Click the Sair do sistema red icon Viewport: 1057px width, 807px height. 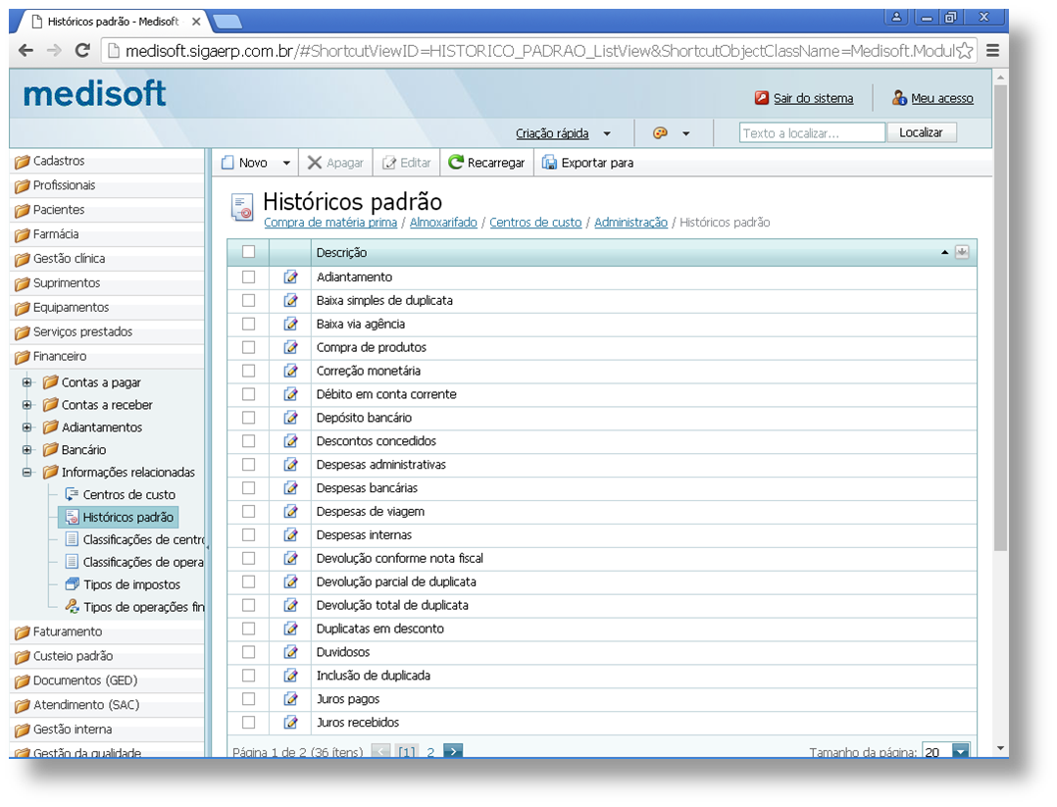762,98
